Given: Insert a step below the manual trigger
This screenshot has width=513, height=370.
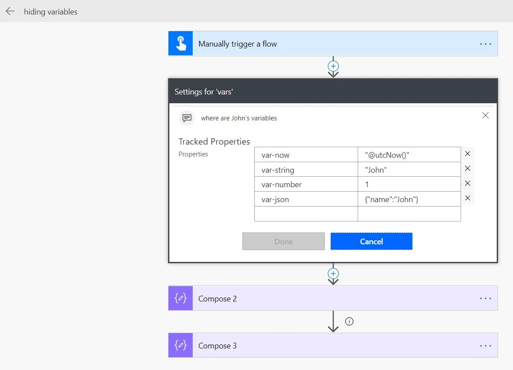Looking at the screenshot, I should 333,66.
